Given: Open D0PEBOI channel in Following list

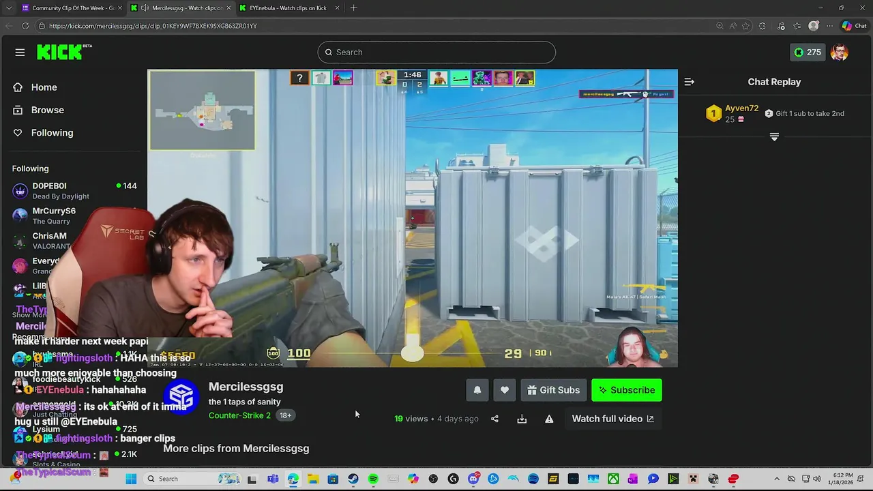Looking at the screenshot, I should pos(74,190).
